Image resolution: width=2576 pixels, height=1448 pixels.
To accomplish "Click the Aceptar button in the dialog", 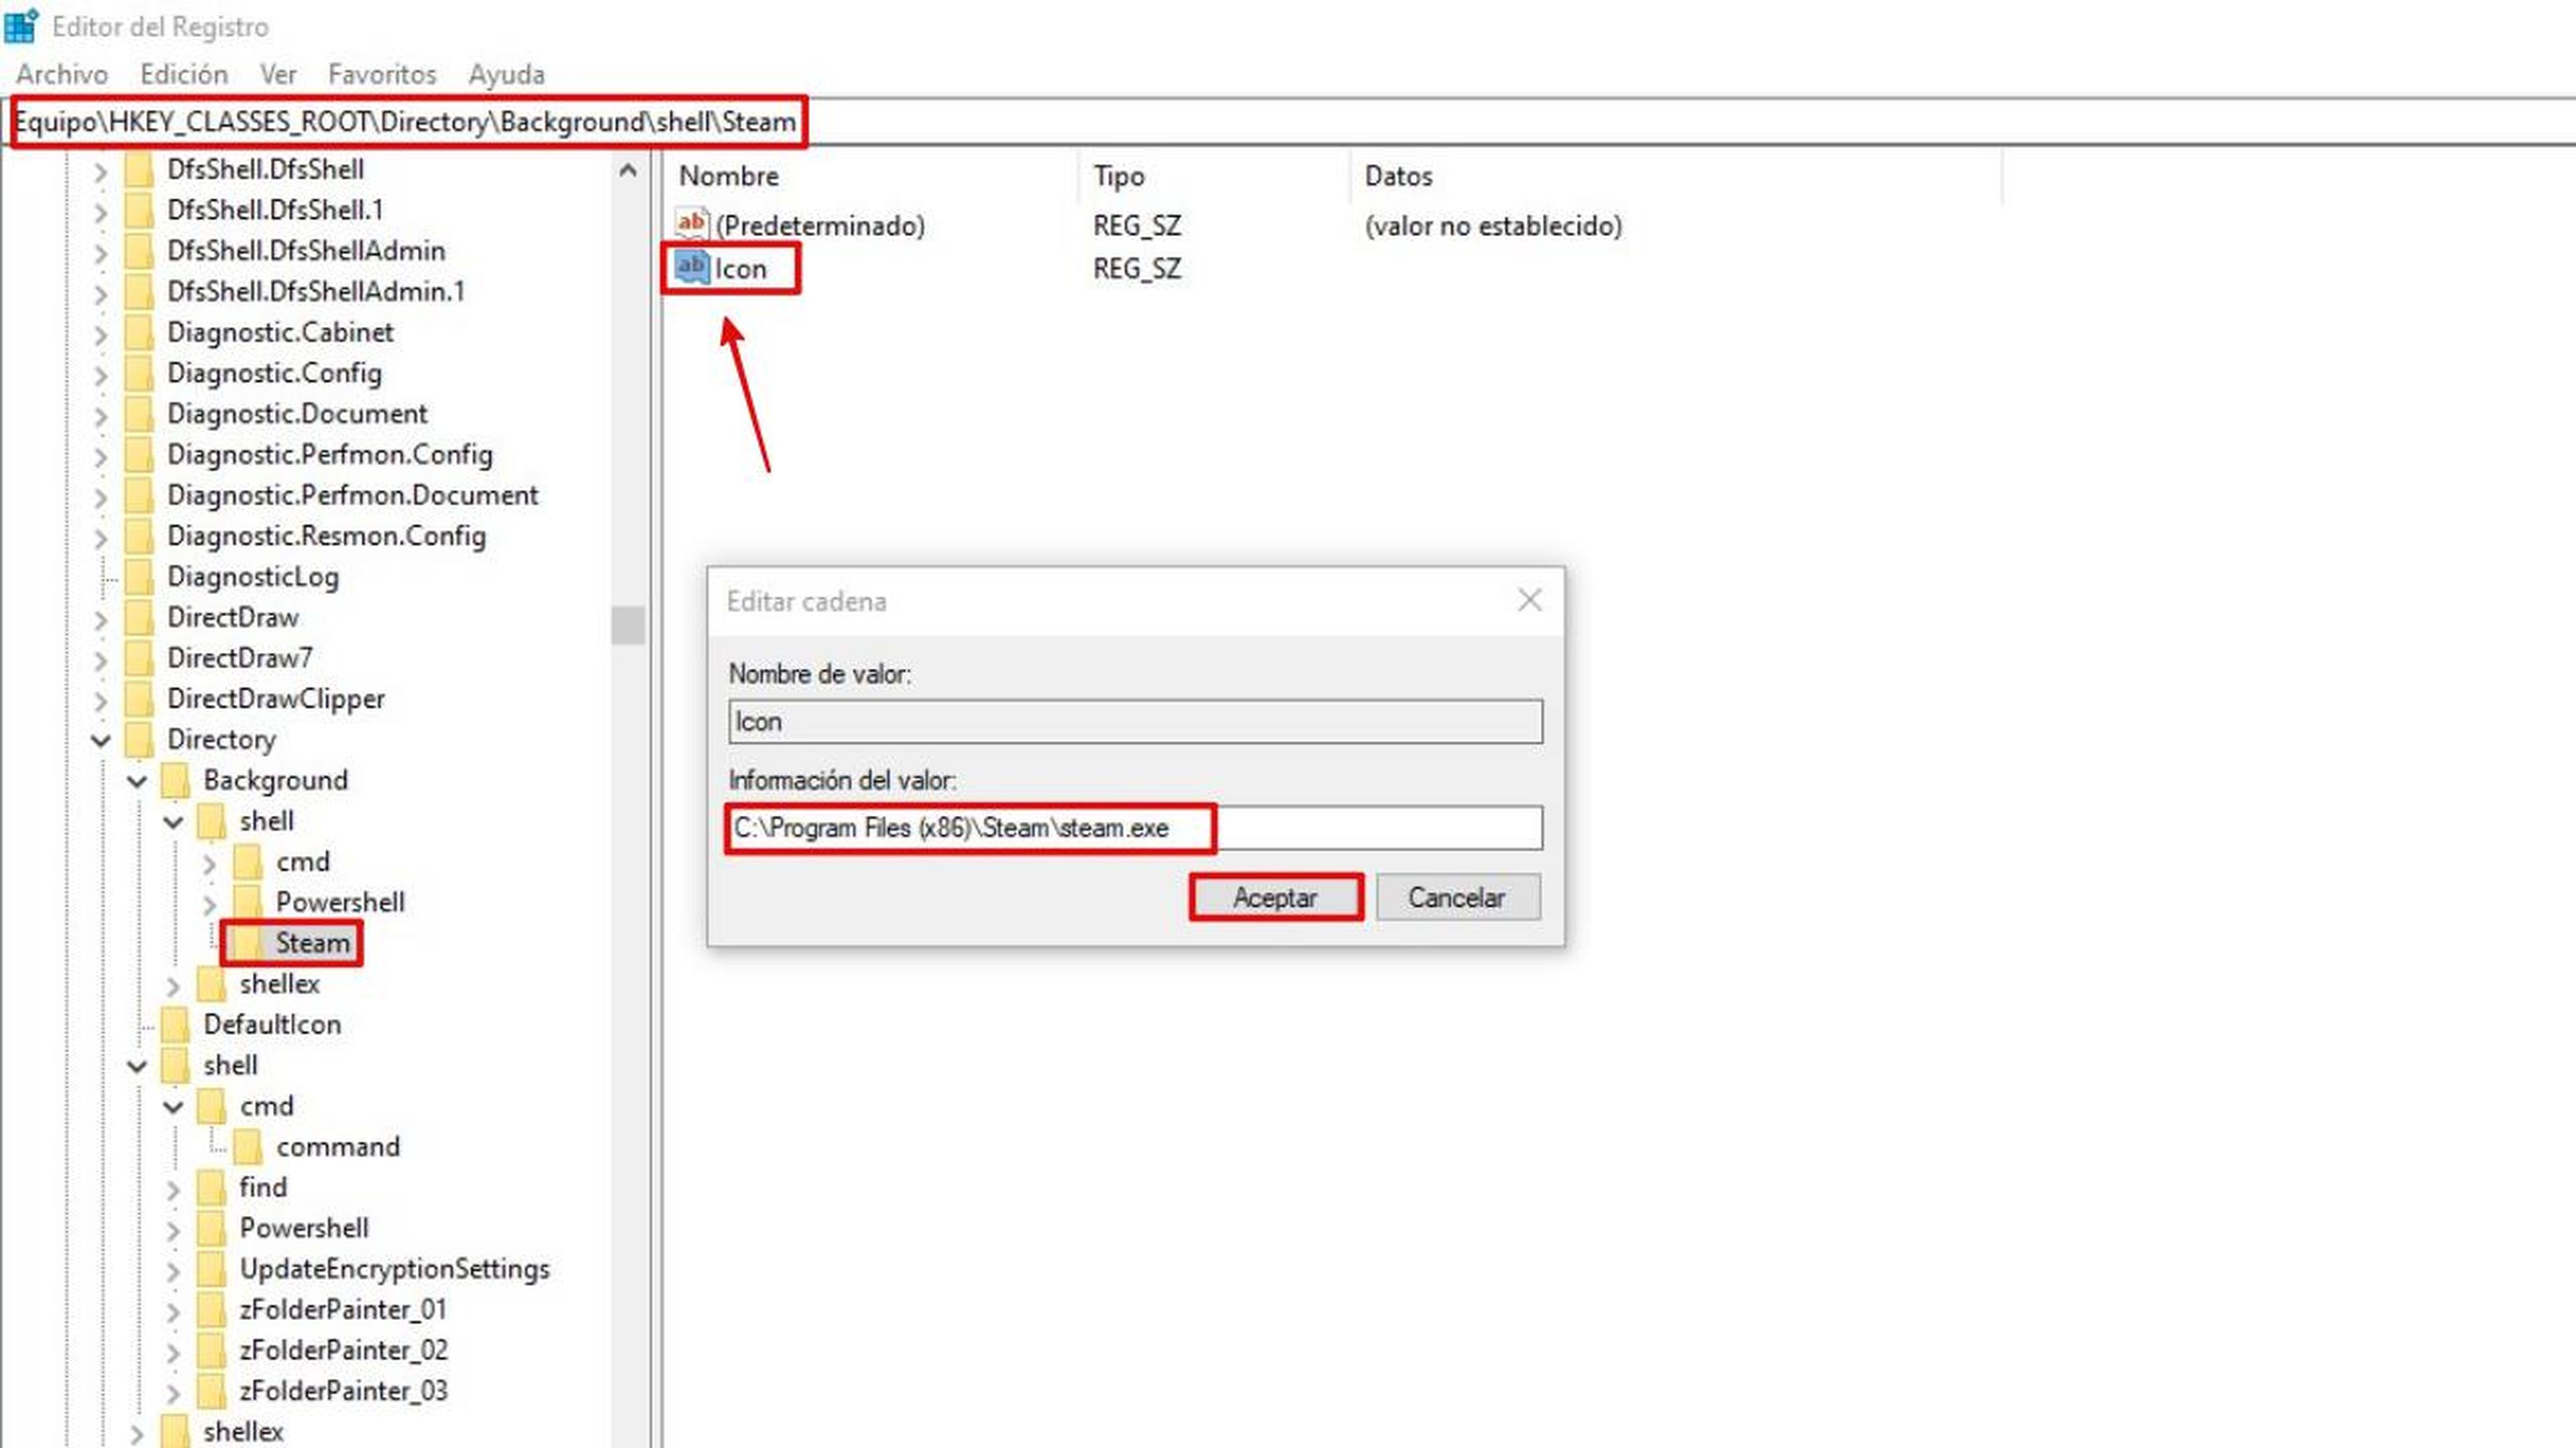I will [1275, 898].
